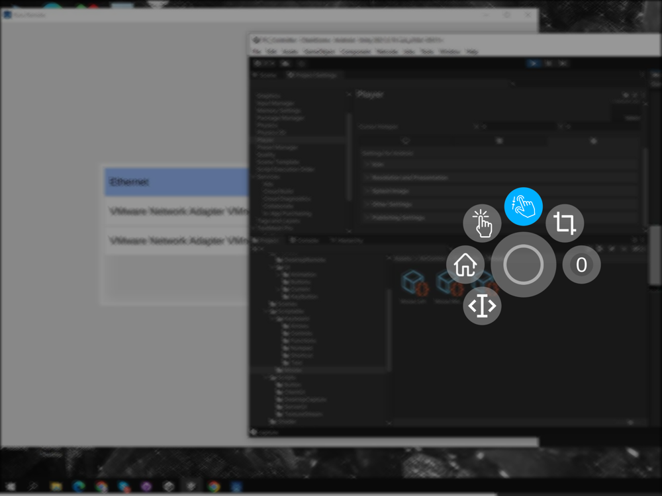Select the blue multi-touch gesture icon

pyautogui.click(x=523, y=206)
